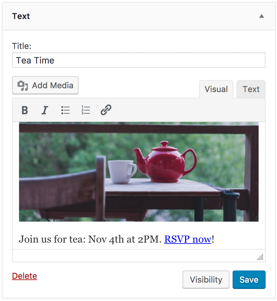Click the insert link chain icon
This screenshot has height=301, width=277.
(106, 110)
